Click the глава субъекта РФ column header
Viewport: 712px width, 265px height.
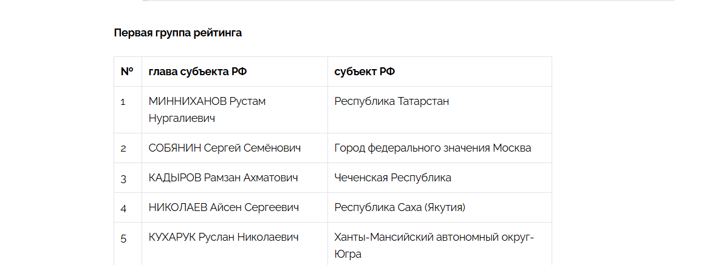point(198,72)
